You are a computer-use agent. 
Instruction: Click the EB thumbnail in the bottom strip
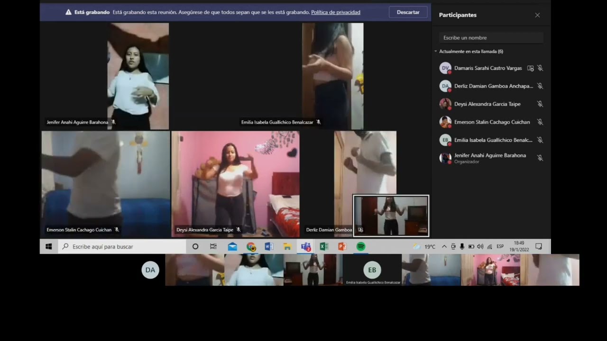(x=372, y=270)
